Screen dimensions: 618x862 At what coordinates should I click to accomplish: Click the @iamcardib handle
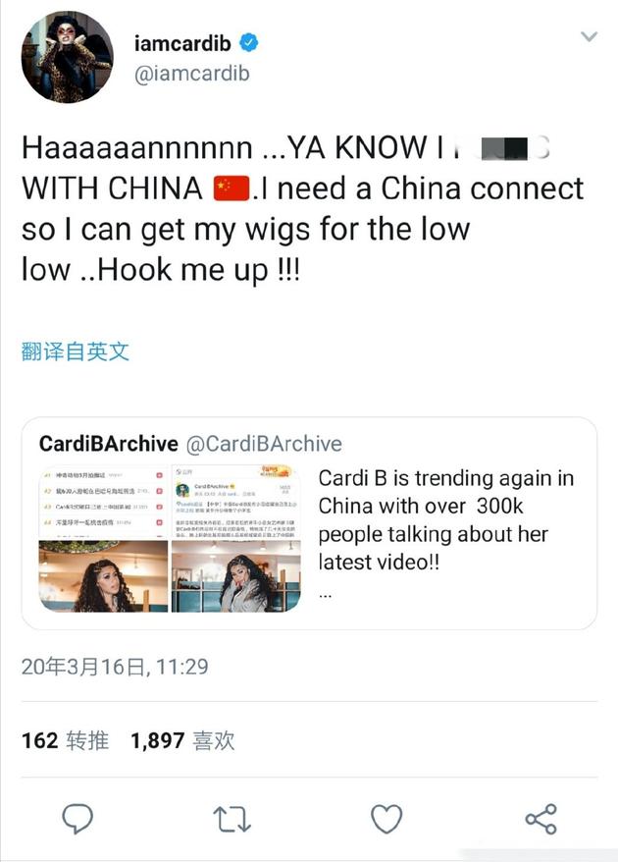(x=191, y=73)
